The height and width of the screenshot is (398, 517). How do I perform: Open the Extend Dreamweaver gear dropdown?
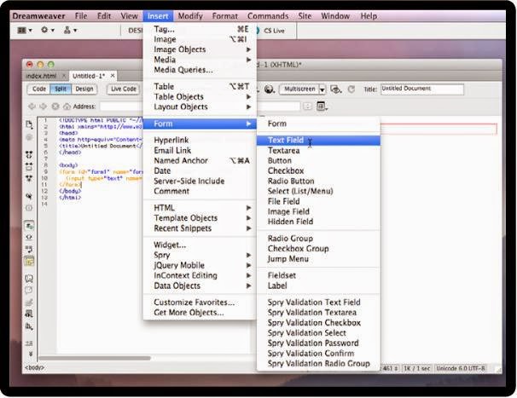(x=48, y=31)
